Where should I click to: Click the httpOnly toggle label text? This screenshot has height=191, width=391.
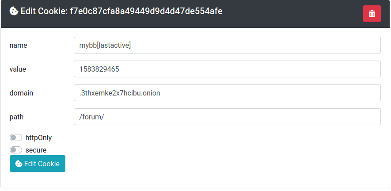[38, 138]
